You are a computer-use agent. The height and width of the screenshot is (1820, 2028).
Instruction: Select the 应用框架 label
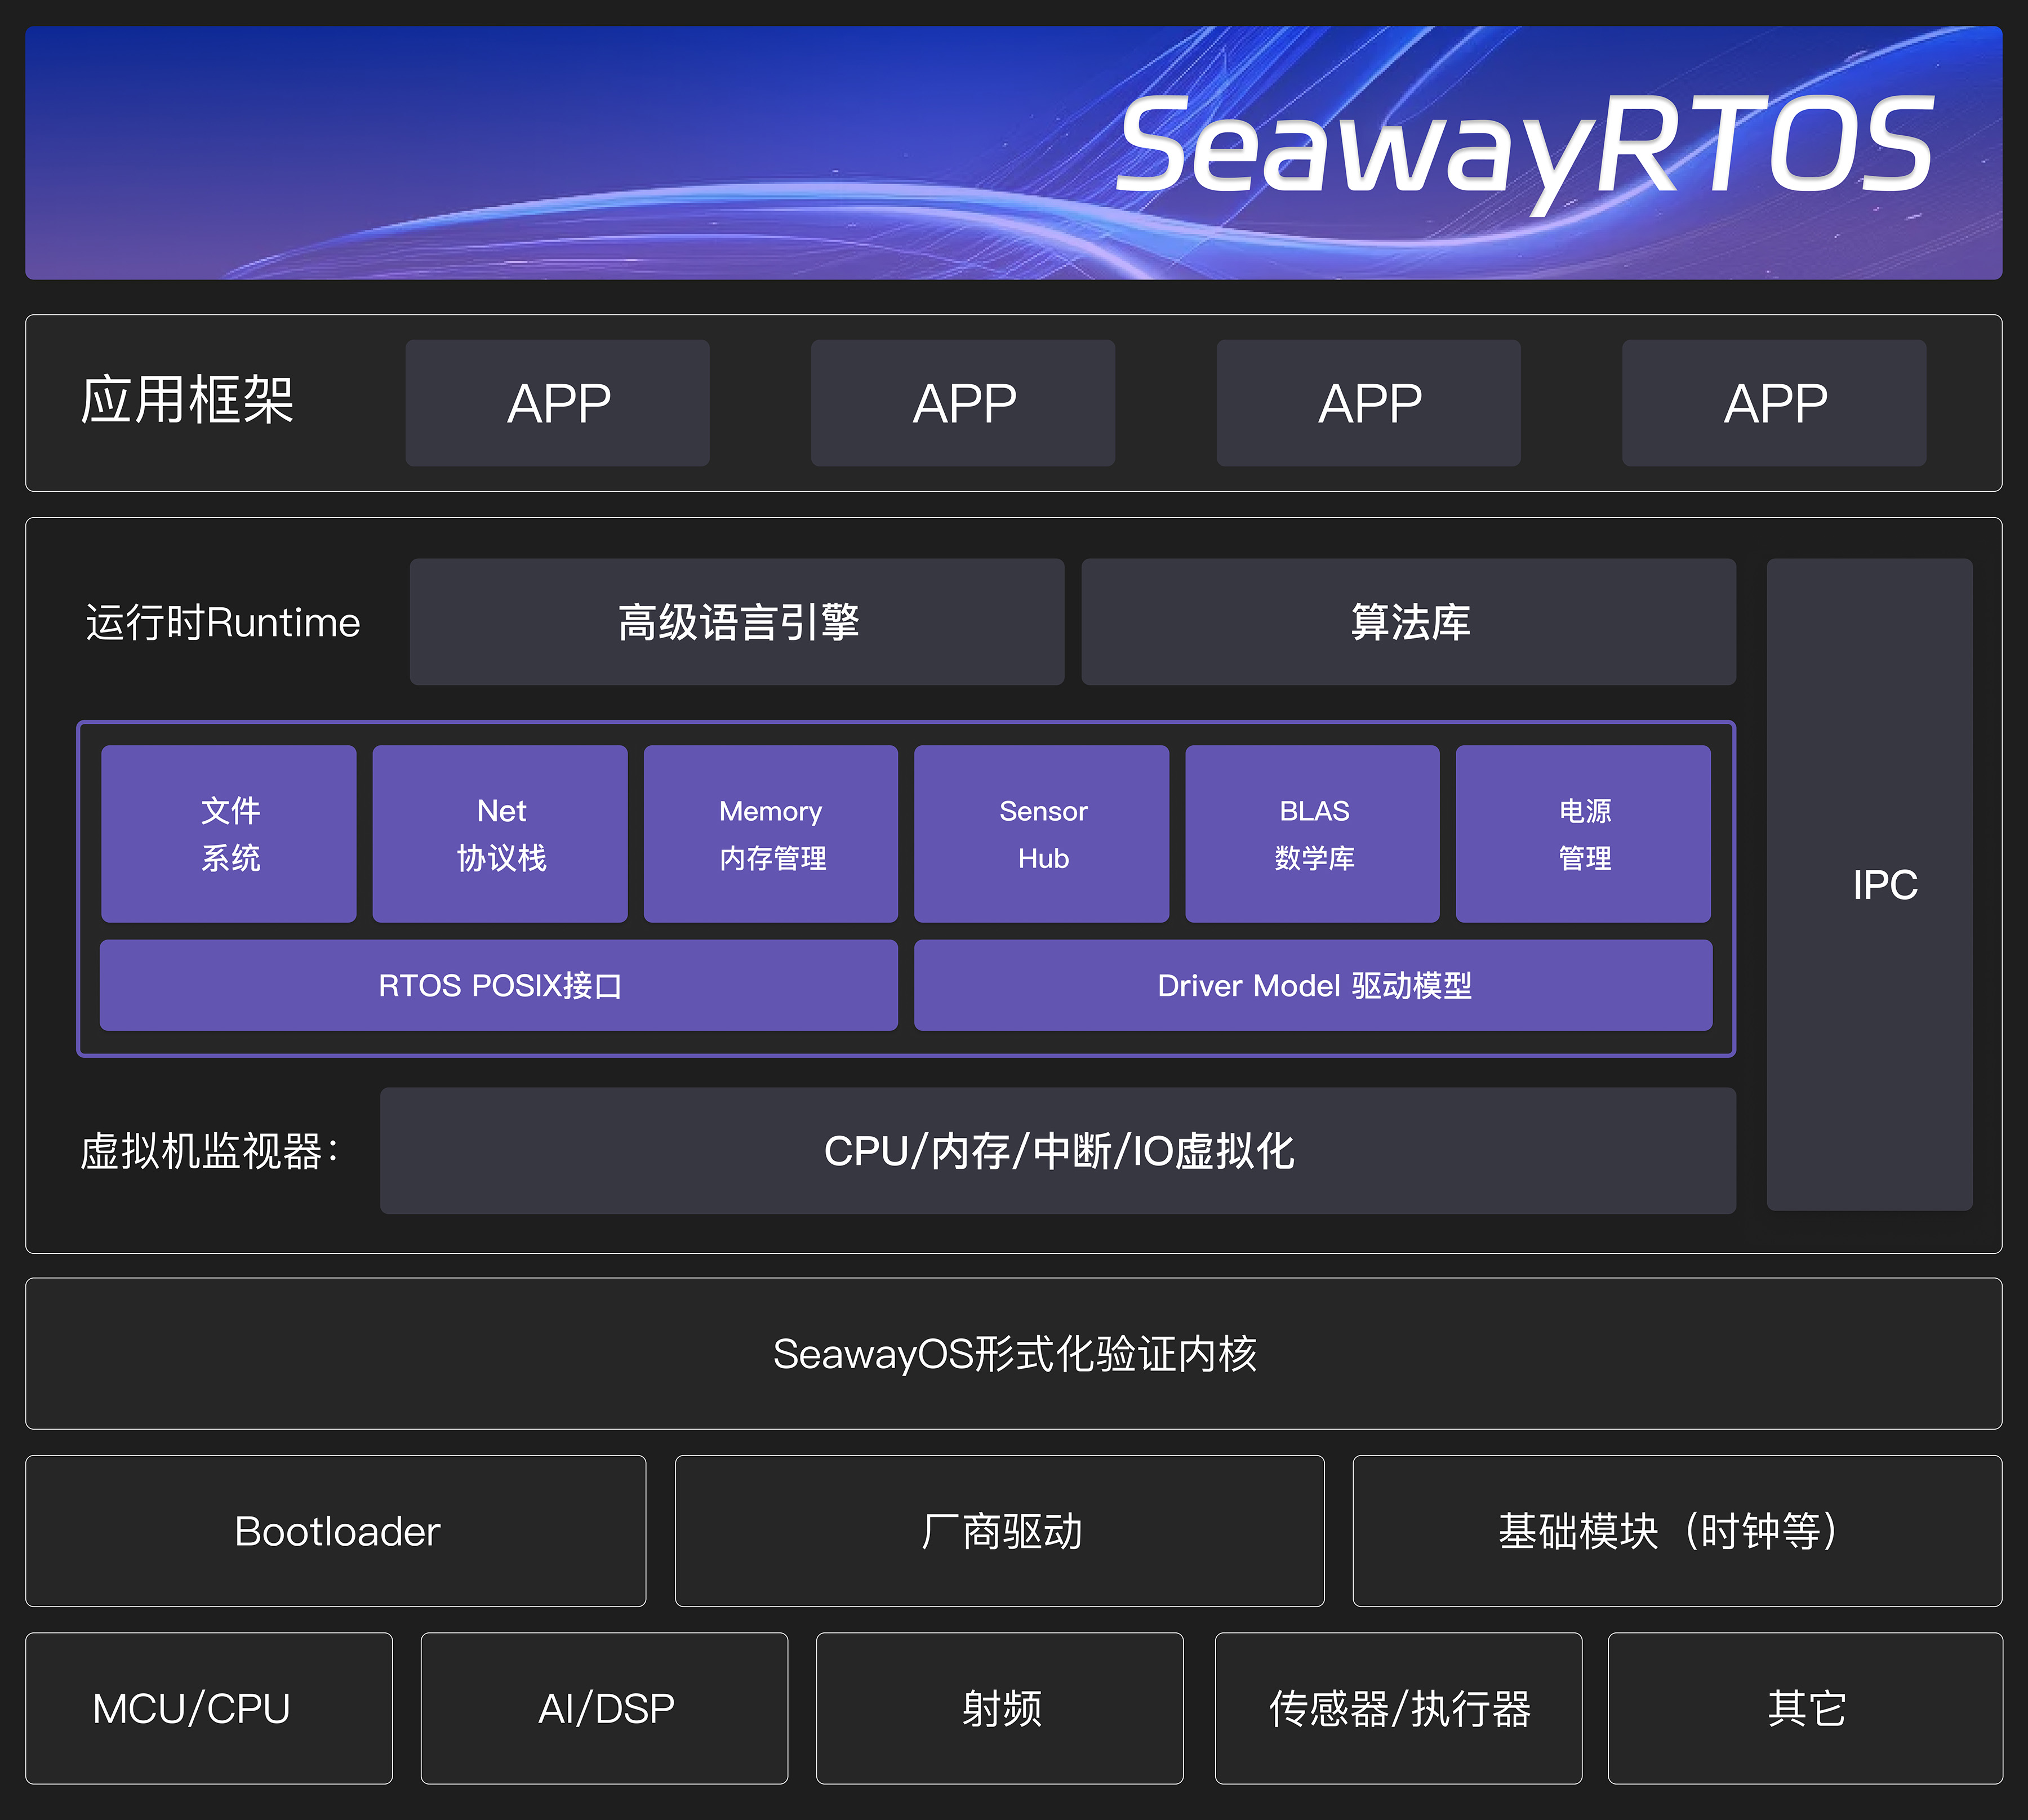pyautogui.click(x=187, y=401)
